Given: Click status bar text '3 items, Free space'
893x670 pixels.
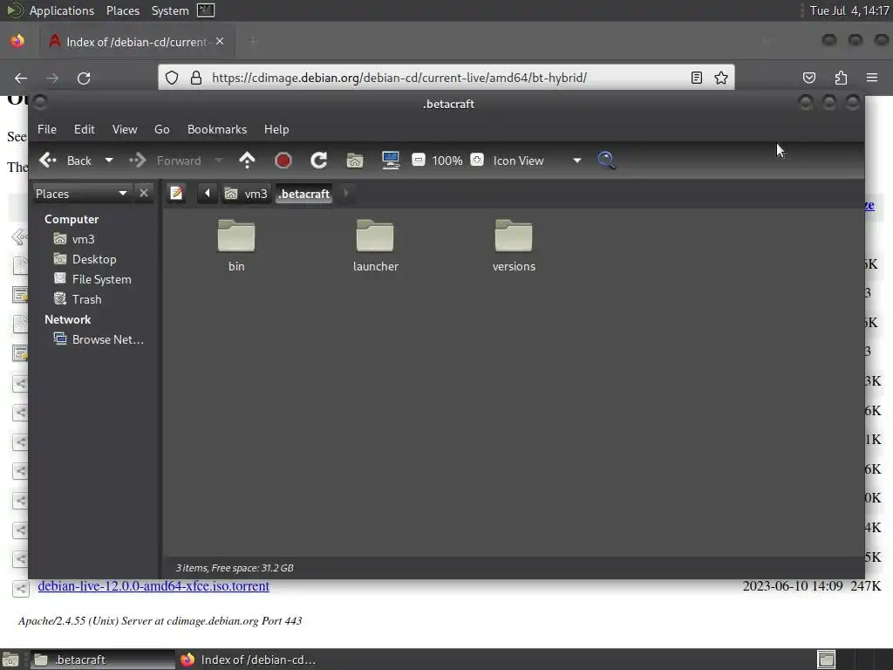Looking at the screenshot, I should click(235, 568).
